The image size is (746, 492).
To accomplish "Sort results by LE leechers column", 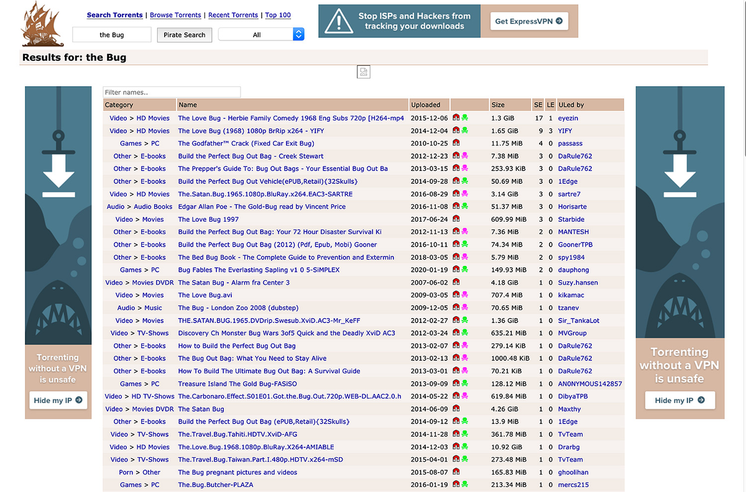I will 550,105.
